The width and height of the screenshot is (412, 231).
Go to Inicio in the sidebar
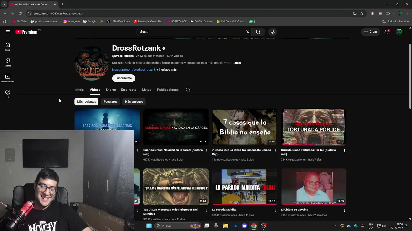[8, 47]
